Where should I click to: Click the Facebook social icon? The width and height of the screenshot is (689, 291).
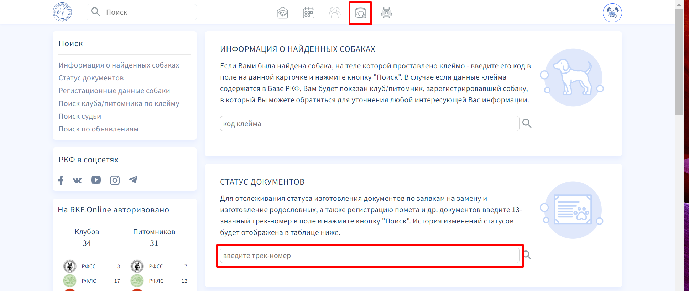tap(61, 180)
